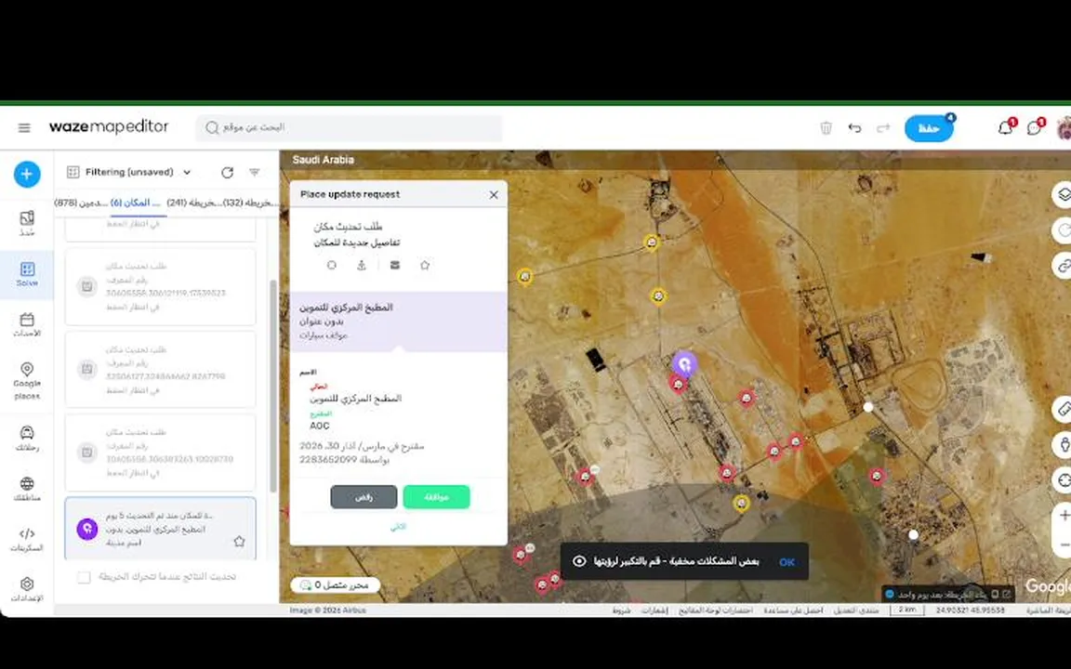The width and height of the screenshot is (1071, 669).
Task: Click the Waze map editor logo
Action: [x=109, y=127]
